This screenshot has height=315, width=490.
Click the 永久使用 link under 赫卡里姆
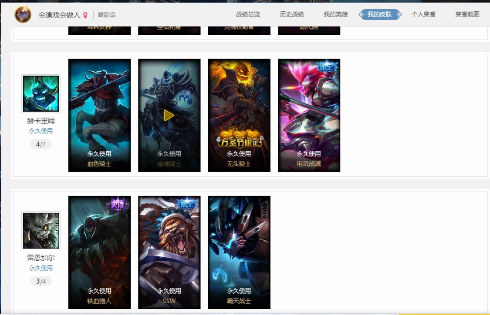click(x=41, y=131)
